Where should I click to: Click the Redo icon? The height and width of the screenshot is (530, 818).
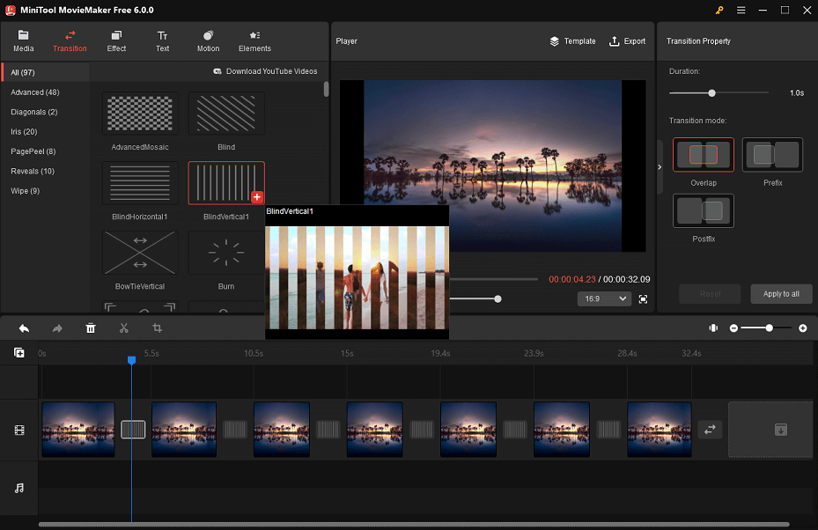pos(56,328)
